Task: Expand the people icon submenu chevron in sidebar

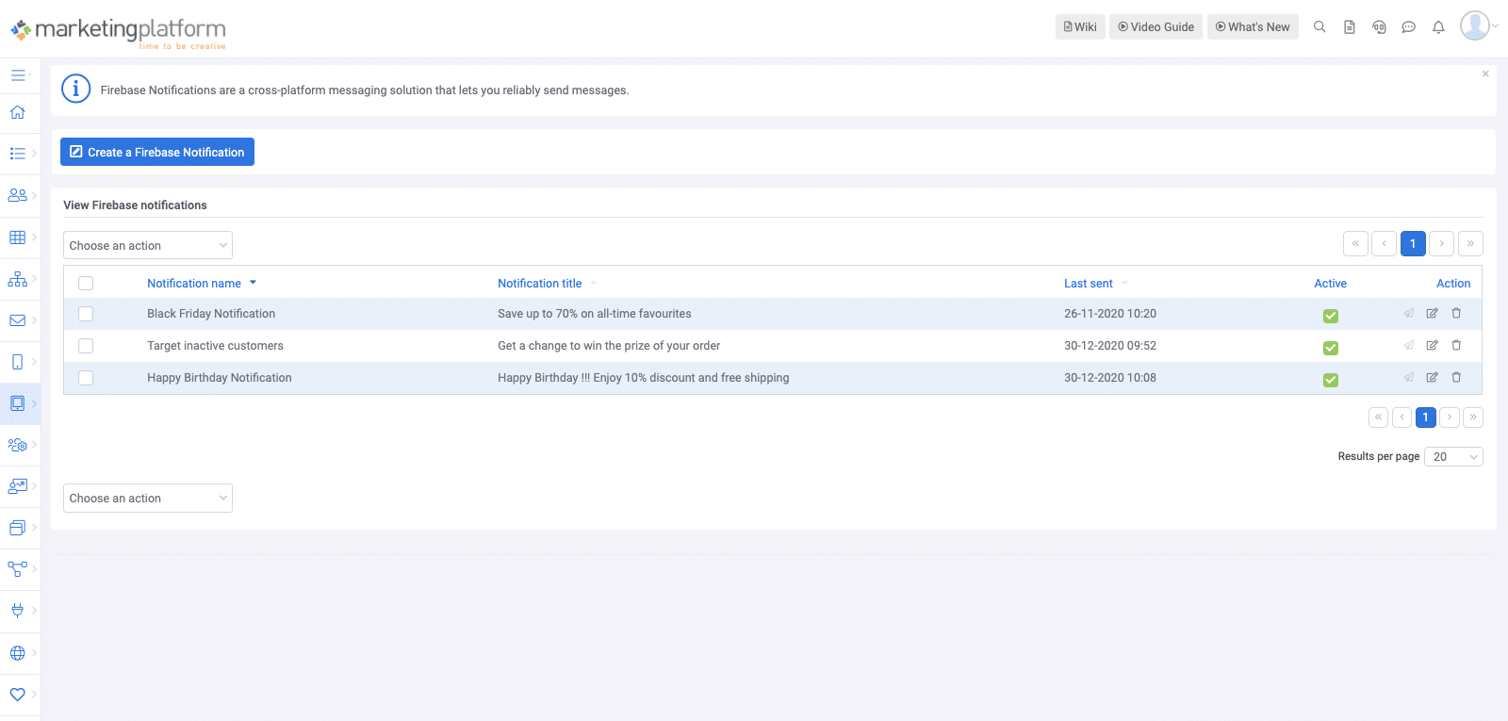Action: (x=34, y=195)
